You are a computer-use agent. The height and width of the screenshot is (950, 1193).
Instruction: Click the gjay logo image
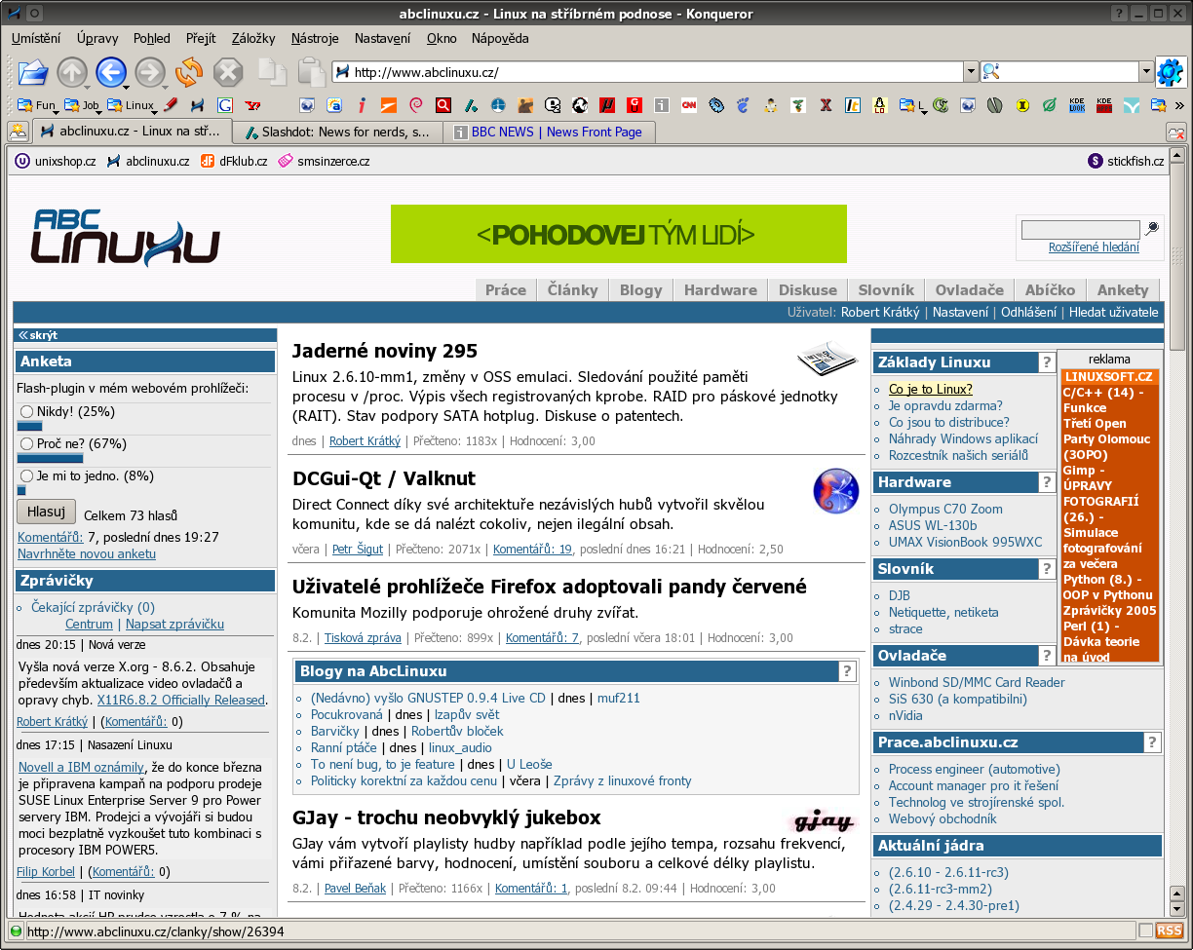pyautogui.click(x=825, y=820)
